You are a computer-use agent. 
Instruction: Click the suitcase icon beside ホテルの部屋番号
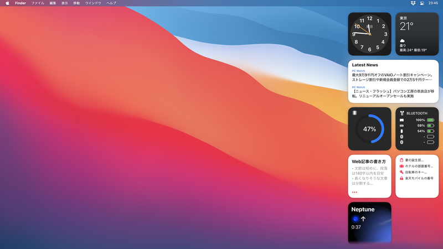401,167
